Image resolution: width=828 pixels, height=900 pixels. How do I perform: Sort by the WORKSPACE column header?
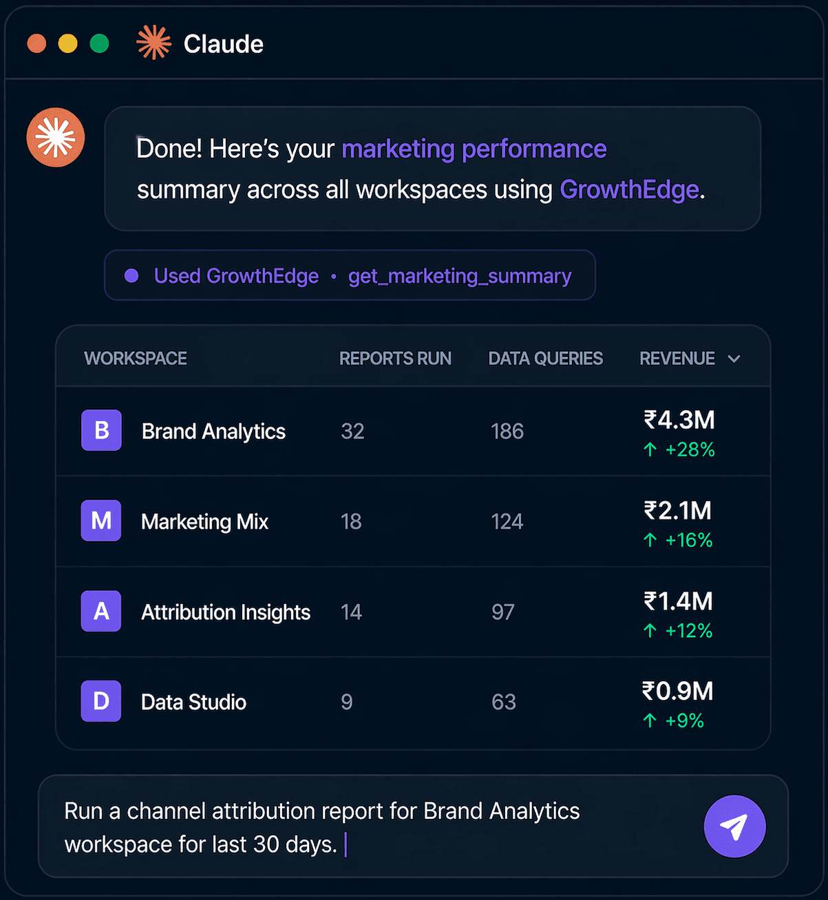click(136, 358)
